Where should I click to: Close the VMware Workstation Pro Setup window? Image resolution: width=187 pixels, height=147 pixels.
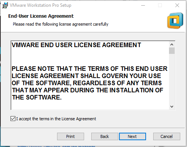click(x=177, y=5)
